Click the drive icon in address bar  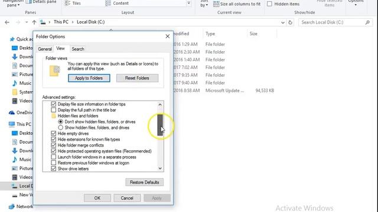pyautogui.click(x=43, y=22)
